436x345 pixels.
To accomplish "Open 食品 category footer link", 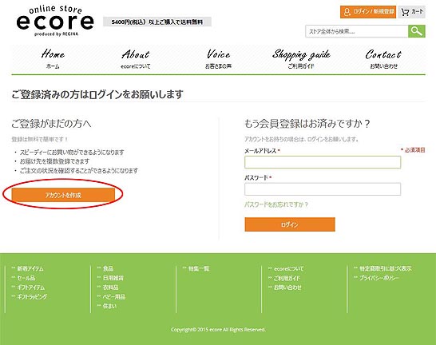I will pyautogui.click(x=108, y=268).
